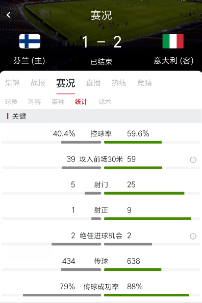
Task: Switch to the 集锦 tab
Action: [x=12, y=83]
